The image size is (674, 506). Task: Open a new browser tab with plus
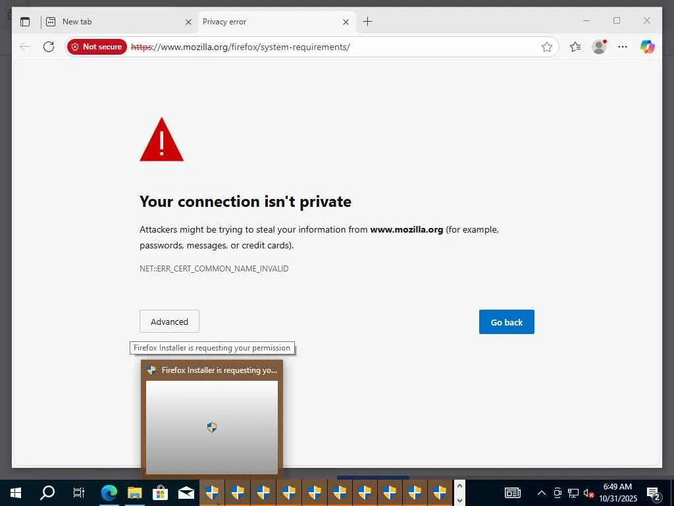367,22
